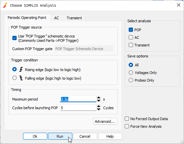Image resolution: width=184 pixels, height=144 pixels.
Task: Click the Maximum period input field
Action: click(78, 99)
